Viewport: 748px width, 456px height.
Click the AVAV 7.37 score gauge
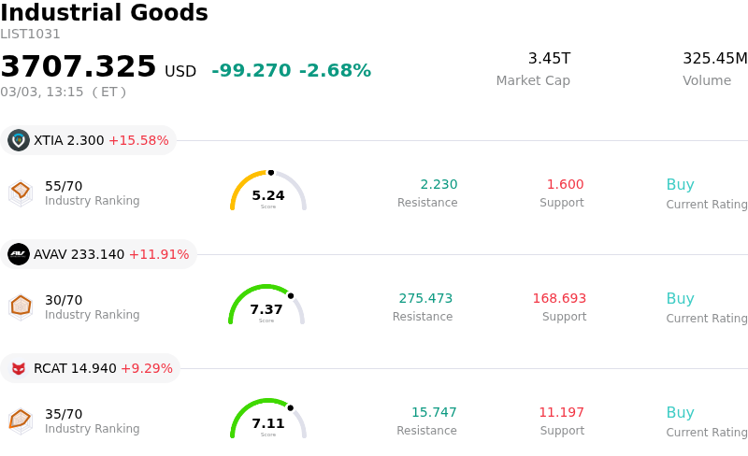[x=266, y=306]
